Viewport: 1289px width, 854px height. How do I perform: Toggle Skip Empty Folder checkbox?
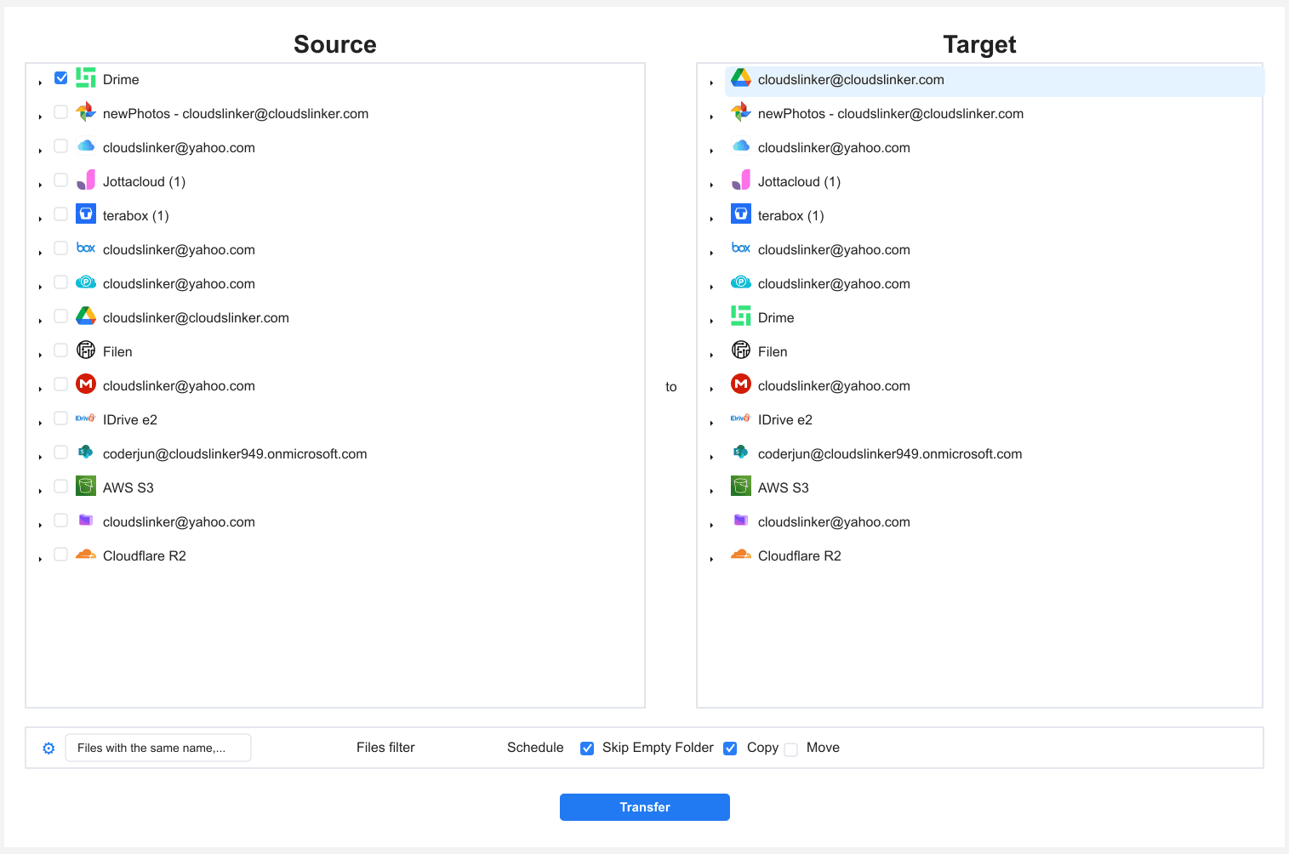587,749
